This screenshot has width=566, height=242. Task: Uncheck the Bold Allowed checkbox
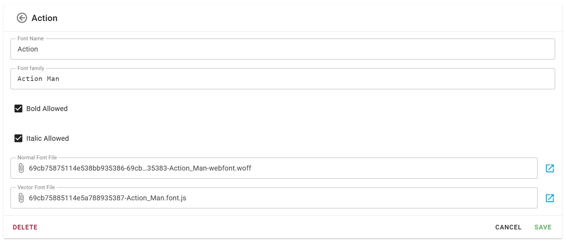[x=18, y=109]
